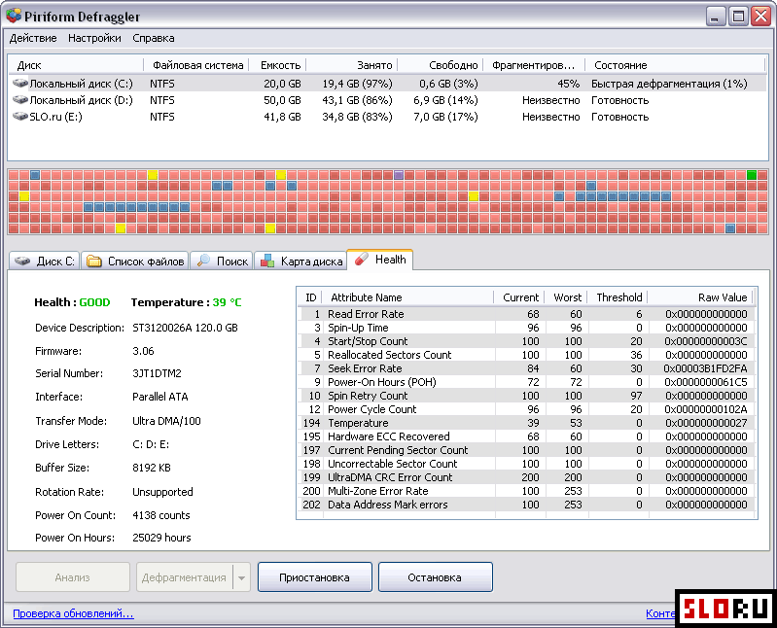Click the ST3120026A 120.0 GB device description
Screen dimensions: 777x628
185,328
